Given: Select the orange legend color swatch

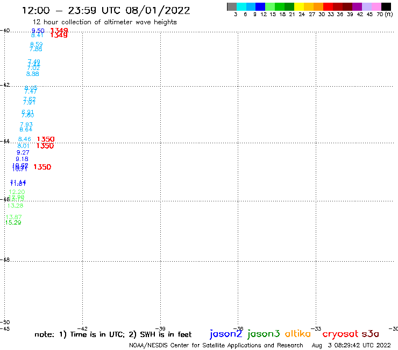Looking at the screenshot, I should pos(318,6).
